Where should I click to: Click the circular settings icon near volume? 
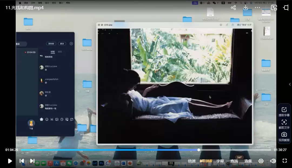click(261, 161)
